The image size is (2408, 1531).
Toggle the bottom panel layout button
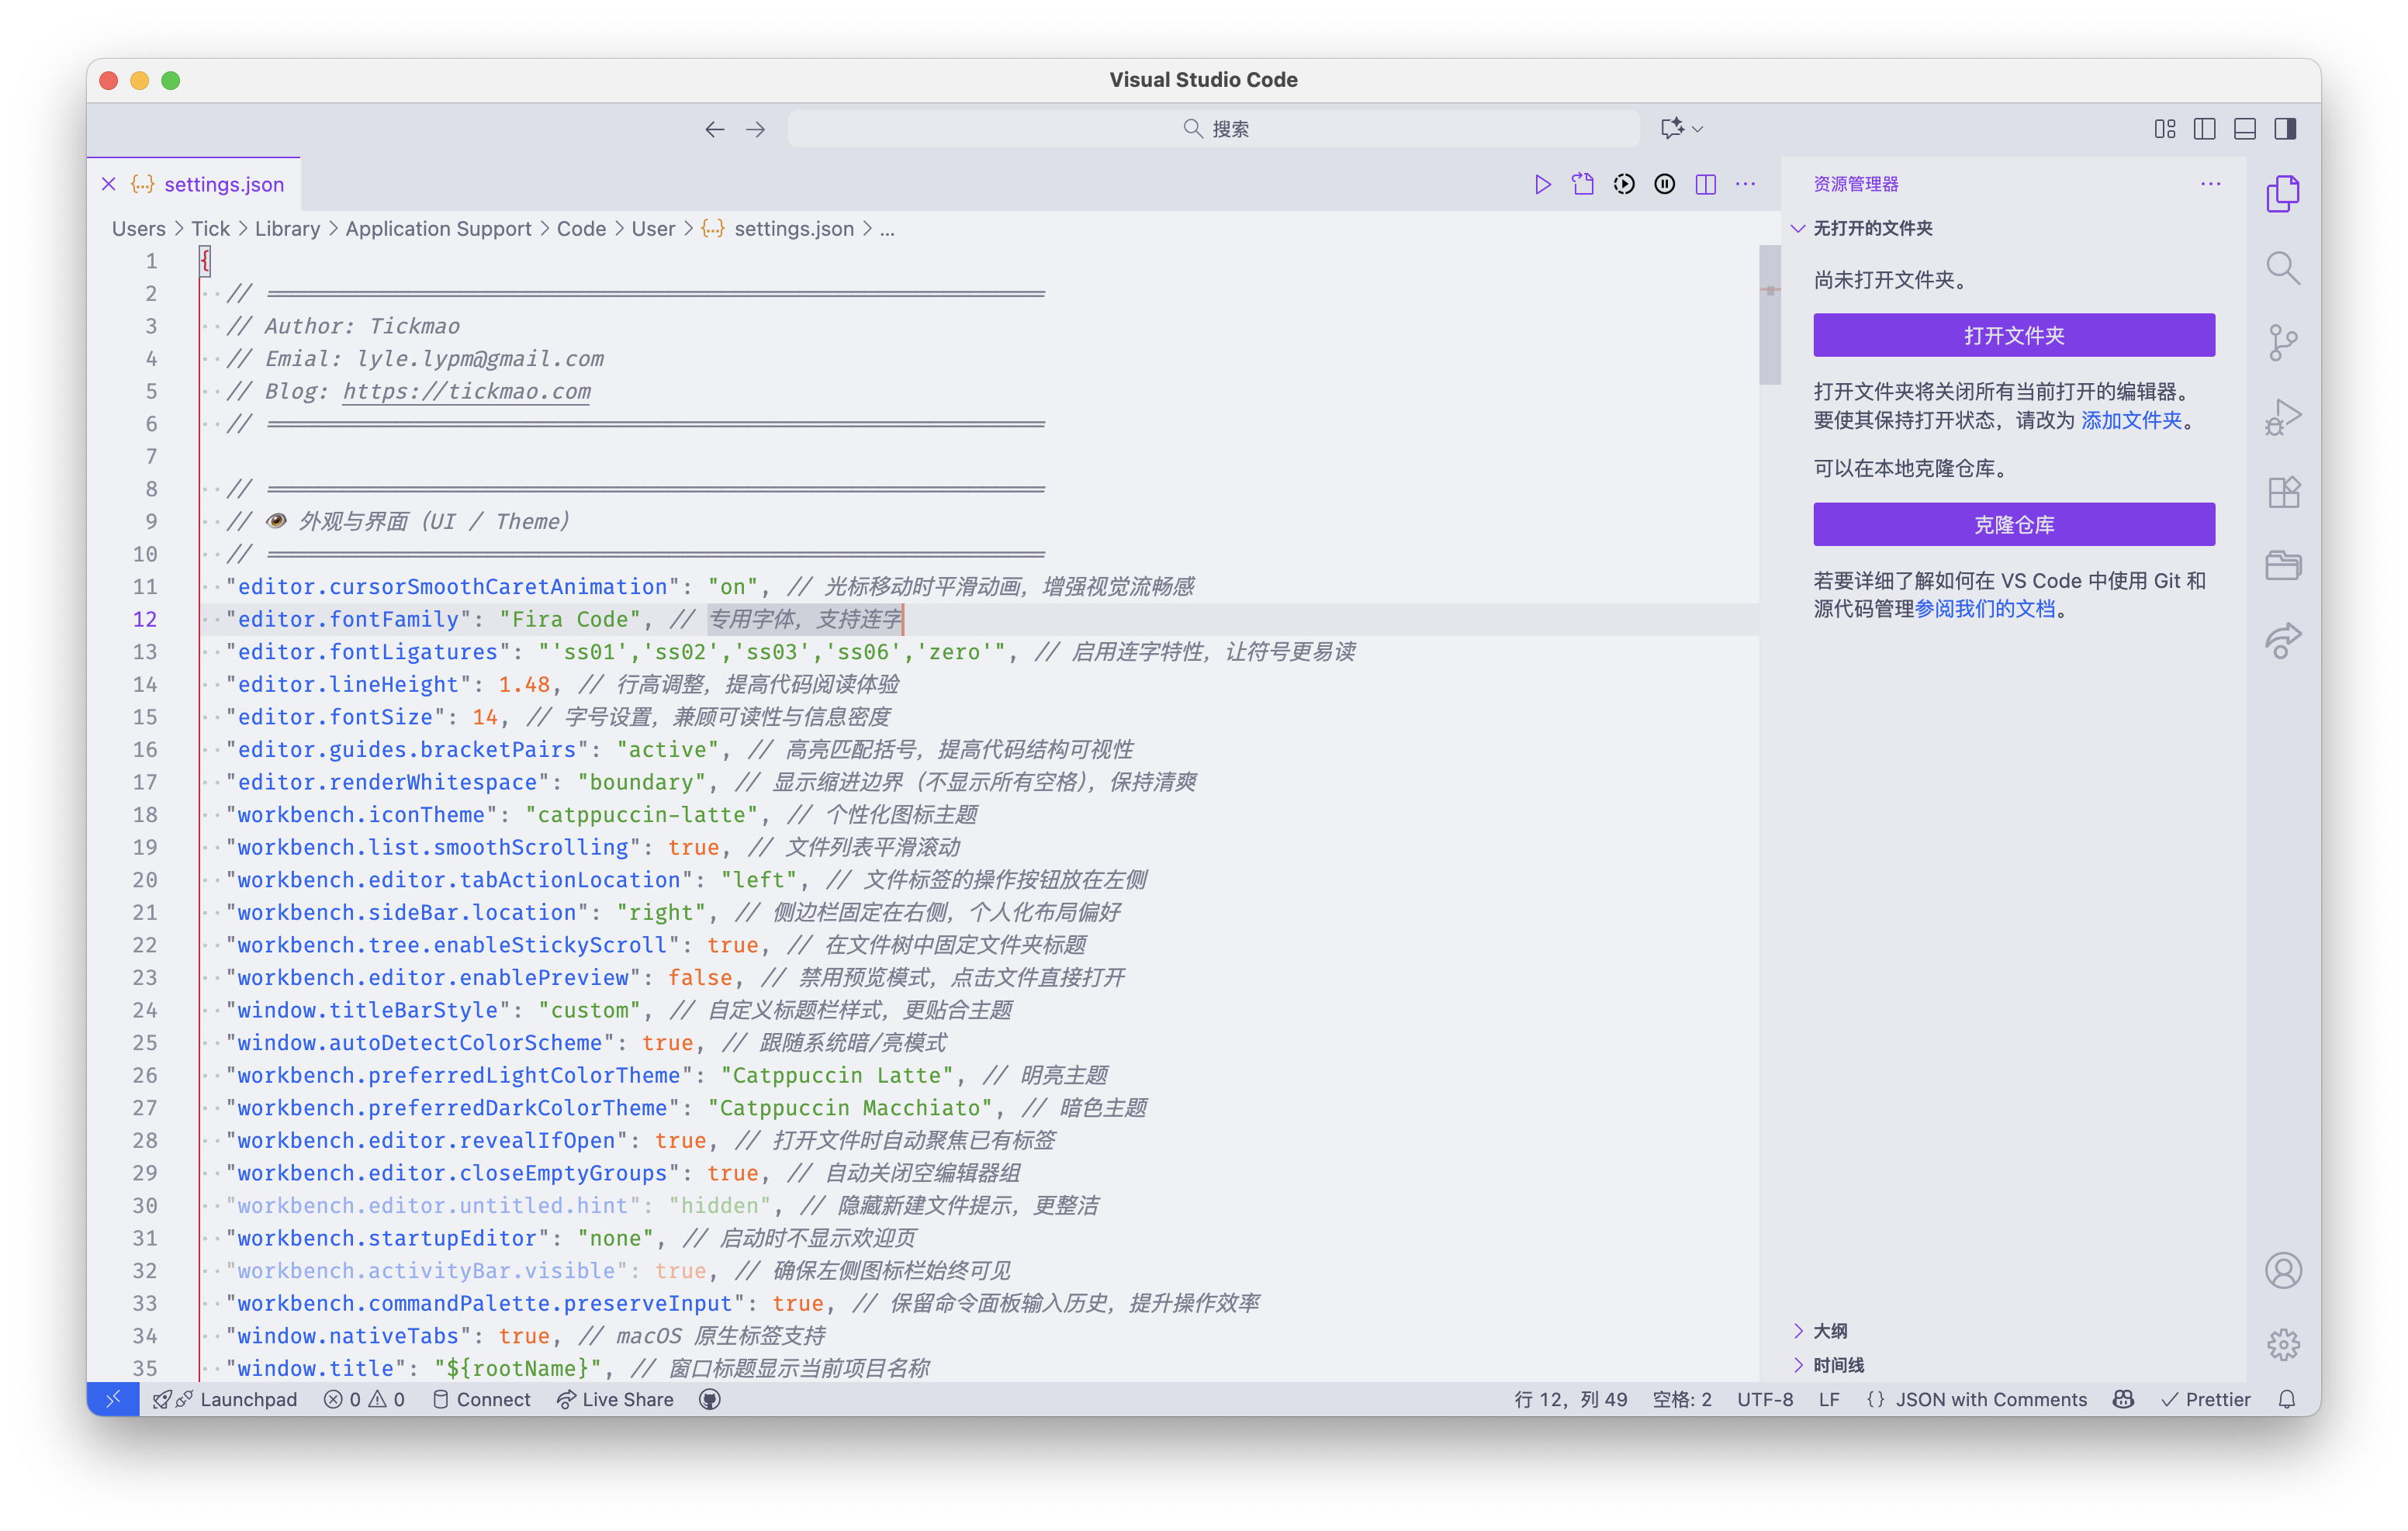click(2245, 129)
